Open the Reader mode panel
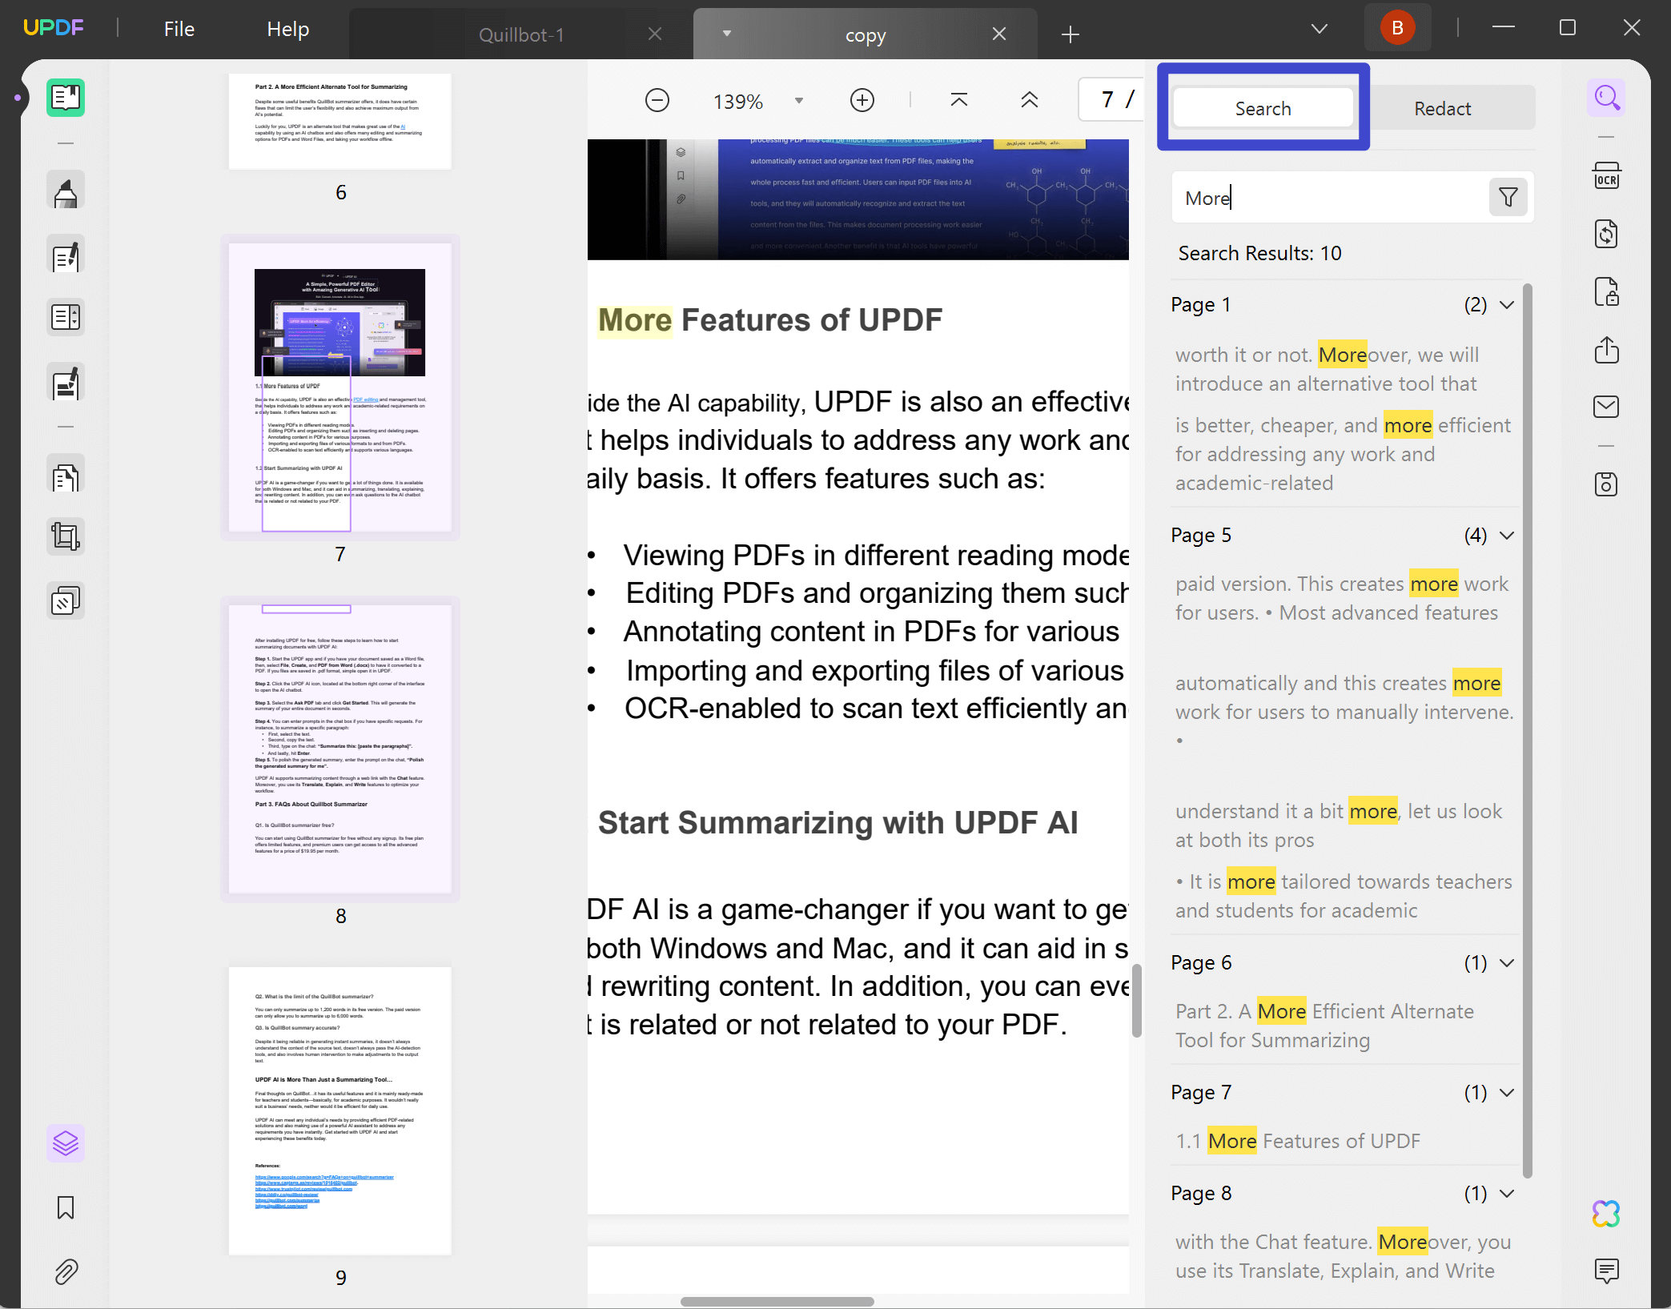This screenshot has width=1671, height=1309. pos(65,98)
